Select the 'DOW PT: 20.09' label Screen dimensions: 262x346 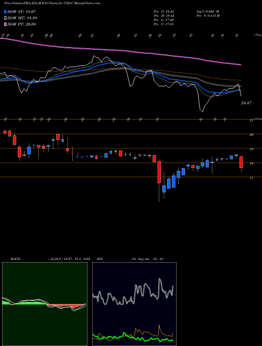[21, 24]
